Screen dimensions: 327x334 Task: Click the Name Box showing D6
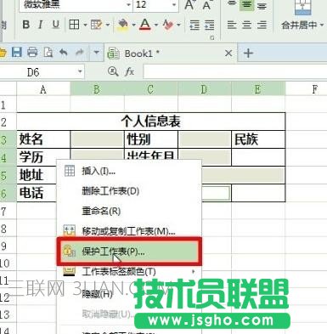(42, 72)
